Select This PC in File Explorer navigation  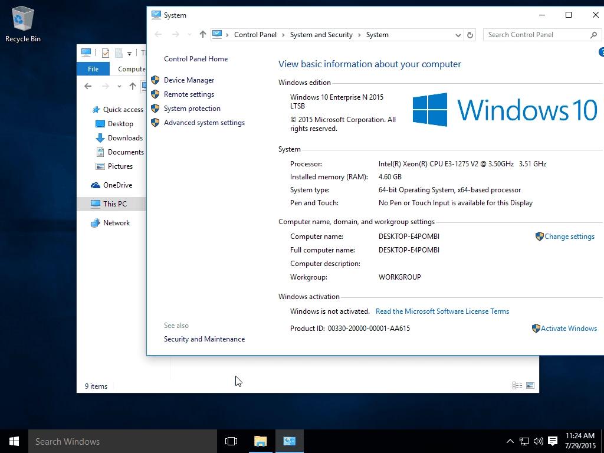click(x=111, y=203)
